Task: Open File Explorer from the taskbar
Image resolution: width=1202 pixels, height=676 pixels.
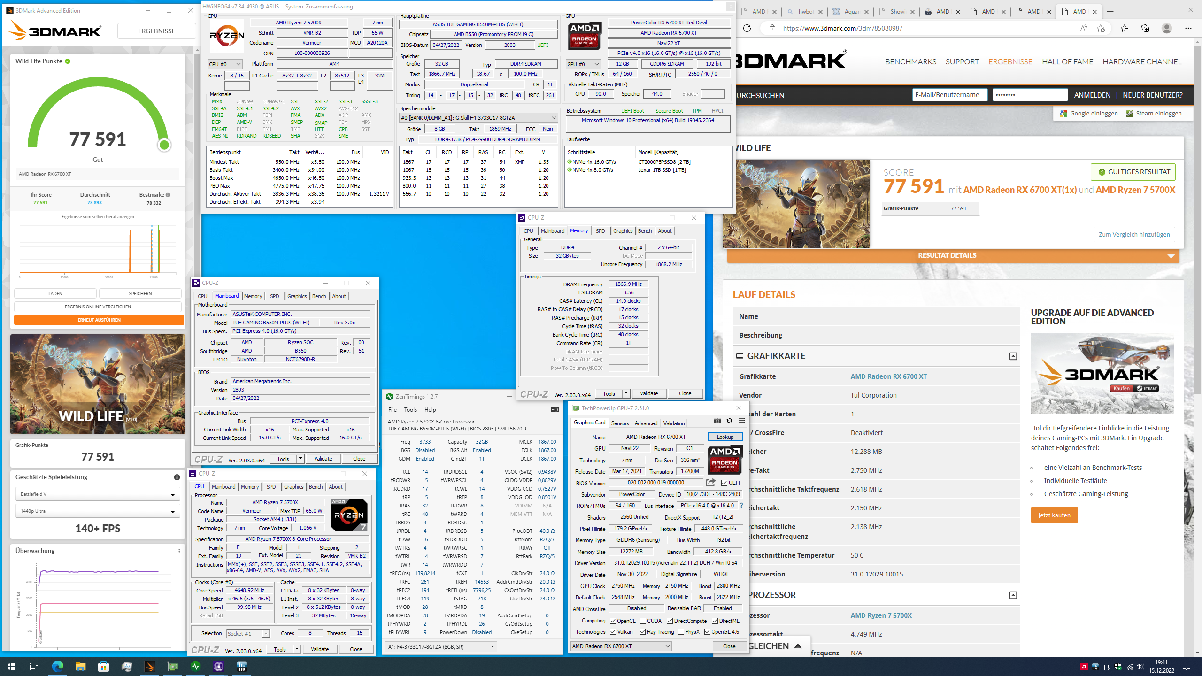Action: point(80,666)
